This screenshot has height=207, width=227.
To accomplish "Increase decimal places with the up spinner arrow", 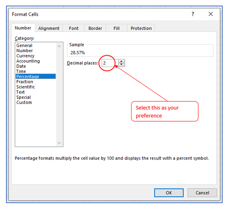I will (x=121, y=61).
